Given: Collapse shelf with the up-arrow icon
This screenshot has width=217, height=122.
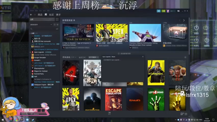Looking at the screenshot, I should pos(185,57).
